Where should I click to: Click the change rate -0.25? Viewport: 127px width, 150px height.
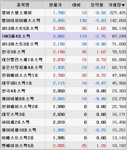pos(100,130)
